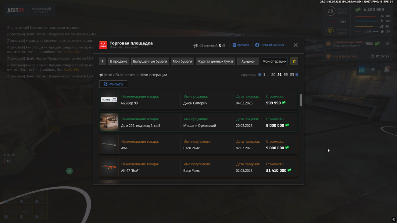Click the disease skull status icon
This screenshot has width=397, height=223.
330,31
